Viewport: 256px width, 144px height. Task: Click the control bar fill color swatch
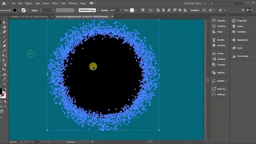(x=15, y=10)
